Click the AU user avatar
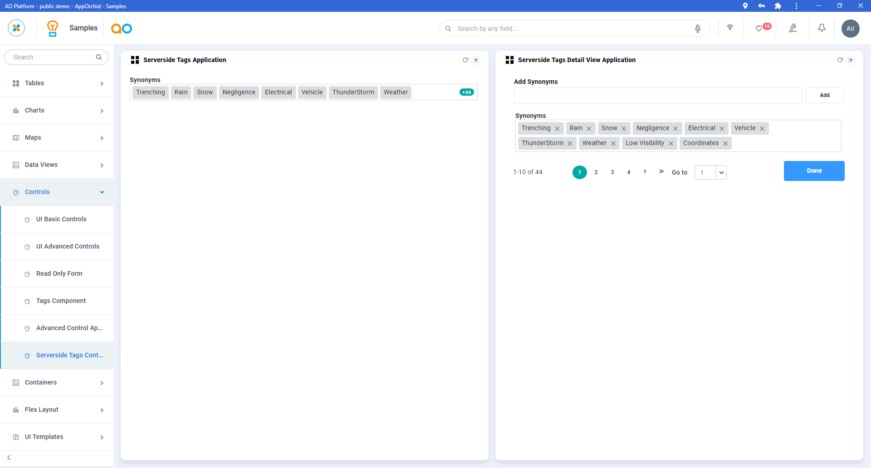 tap(850, 29)
